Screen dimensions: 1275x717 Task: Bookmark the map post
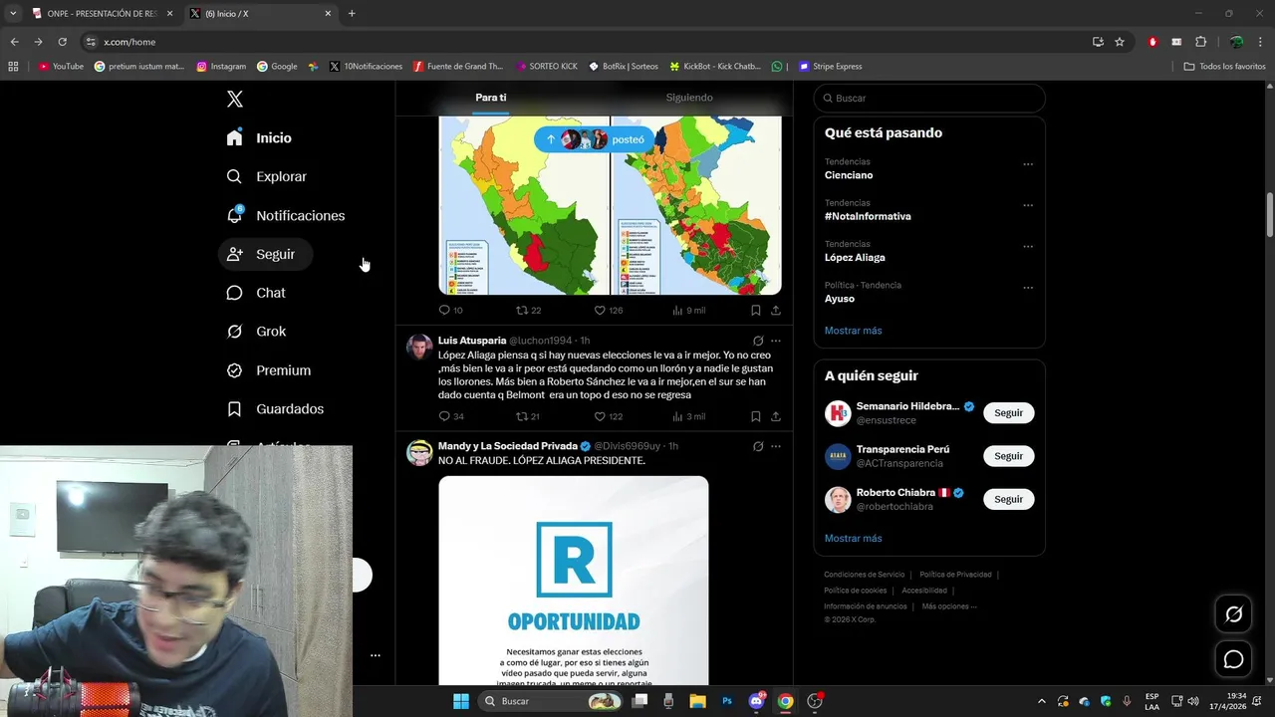[756, 311]
